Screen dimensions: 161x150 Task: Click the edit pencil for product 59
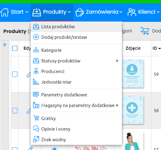29,75
